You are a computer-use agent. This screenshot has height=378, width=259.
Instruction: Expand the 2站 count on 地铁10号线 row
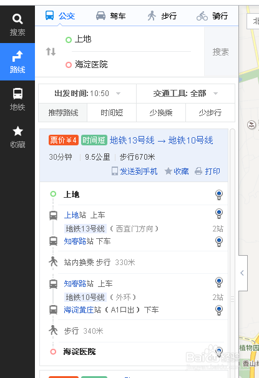coord(218,298)
